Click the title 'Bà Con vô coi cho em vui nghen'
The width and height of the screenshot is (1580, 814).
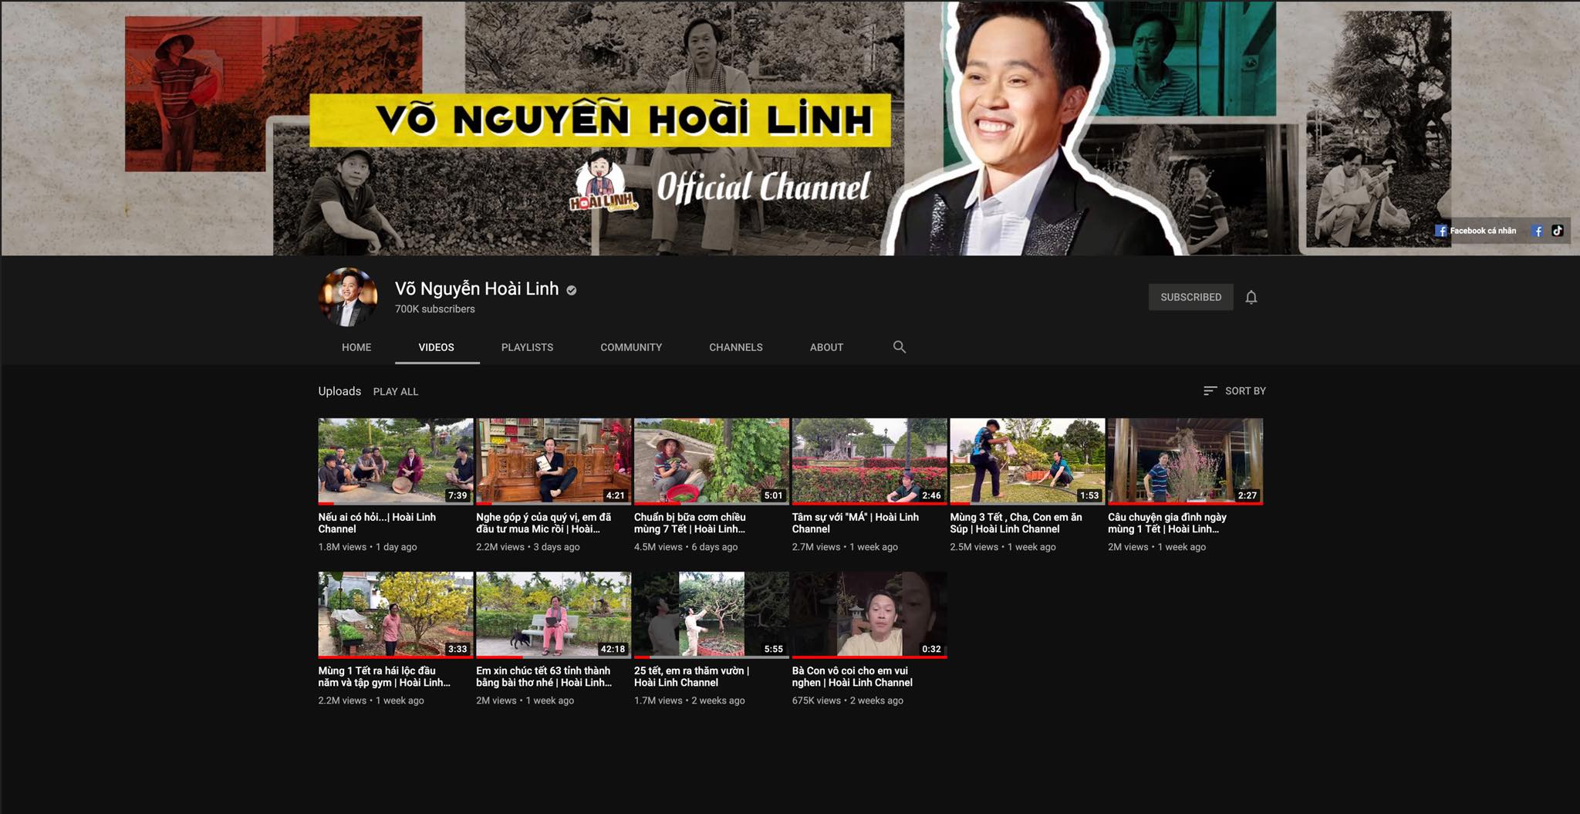click(852, 677)
